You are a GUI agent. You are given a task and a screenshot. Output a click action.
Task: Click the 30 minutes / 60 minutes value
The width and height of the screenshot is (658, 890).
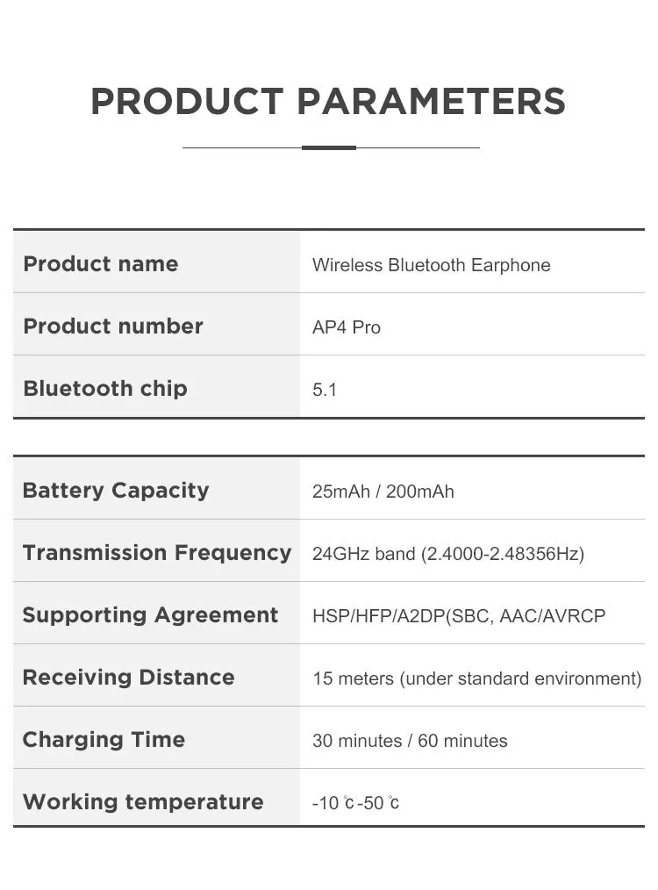pyautogui.click(x=410, y=741)
